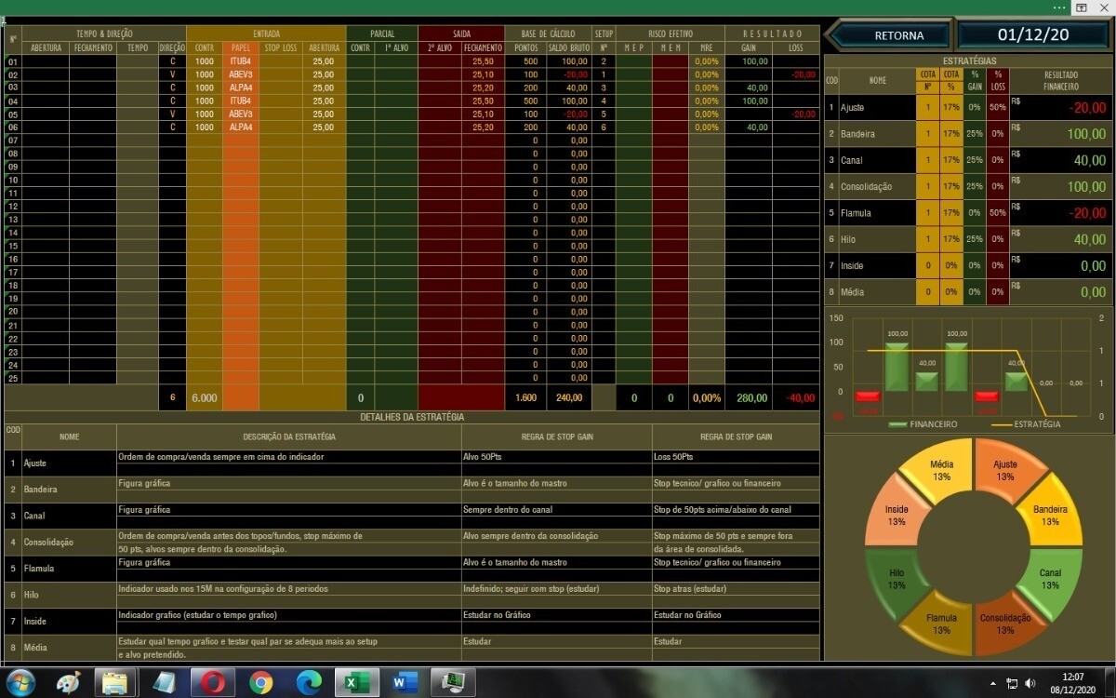Image resolution: width=1116 pixels, height=698 pixels.
Task: Open Word from the taskbar
Action: (x=405, y=682)
